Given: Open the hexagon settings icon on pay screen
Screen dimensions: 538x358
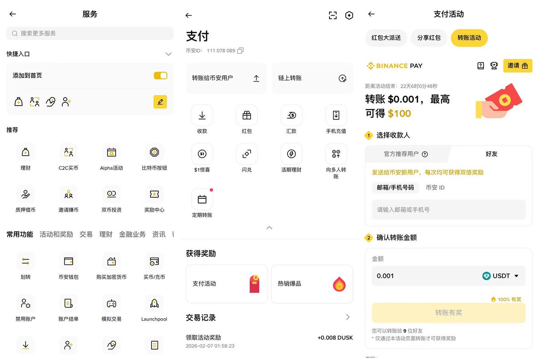Looking at the screenshot, I should pyautogui.click(x=349, y=16).
